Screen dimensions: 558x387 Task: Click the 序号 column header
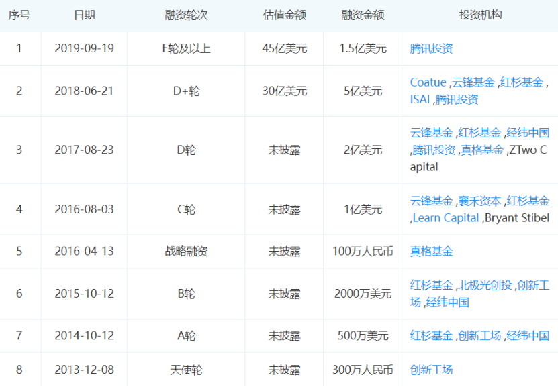pyautogui.click(x=19, y=15)
